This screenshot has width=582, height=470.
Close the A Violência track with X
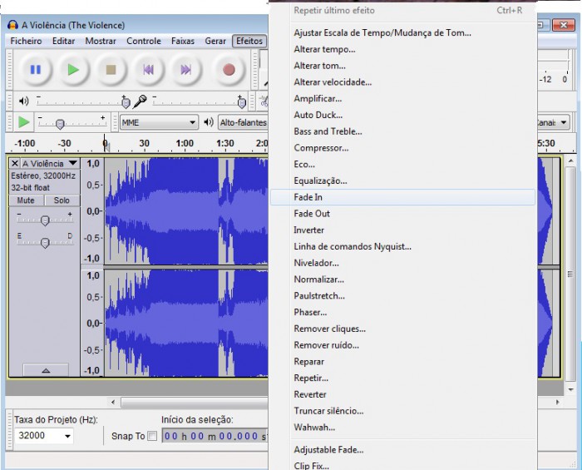pyautogui.click(x=15, y=164)
